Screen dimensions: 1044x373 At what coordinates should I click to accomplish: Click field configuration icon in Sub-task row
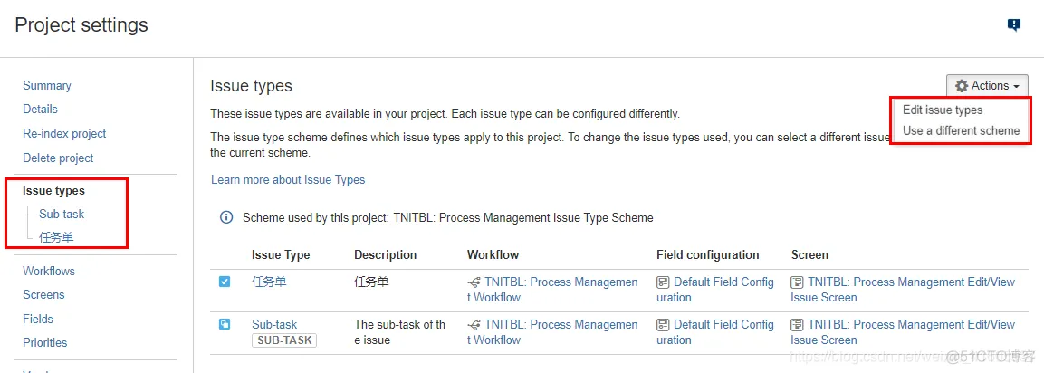(663, 325)
